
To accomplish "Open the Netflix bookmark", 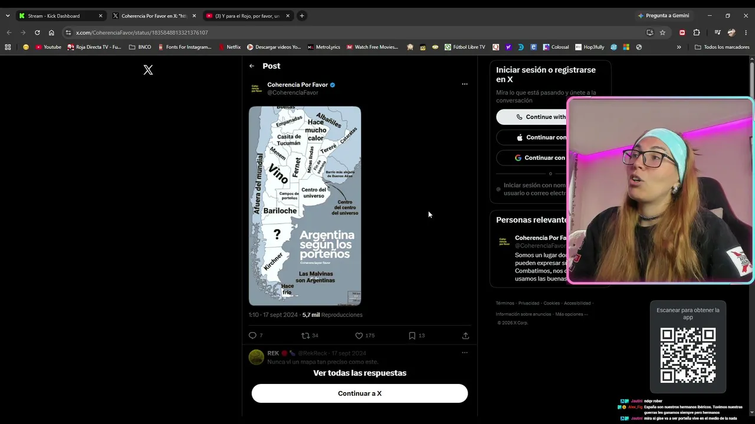I will pyautogui.click(x=229, y=47).
